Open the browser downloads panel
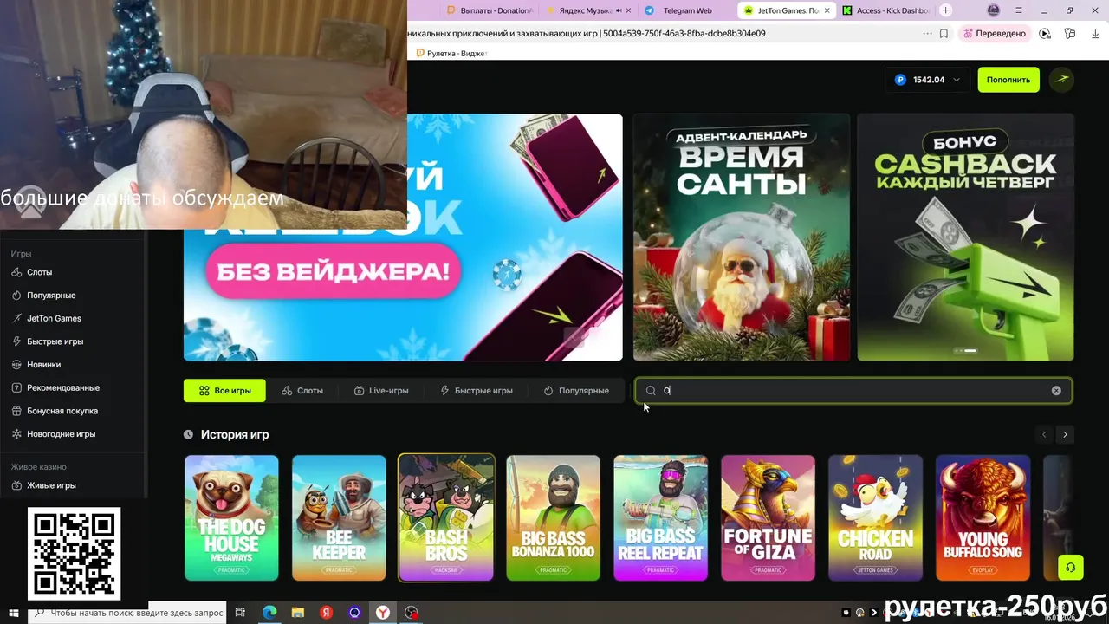 point(1096,34)
